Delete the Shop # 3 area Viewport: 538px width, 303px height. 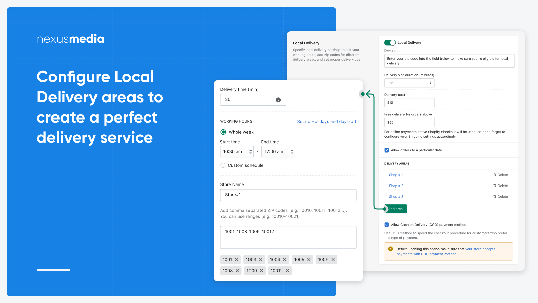click(501, 197)
